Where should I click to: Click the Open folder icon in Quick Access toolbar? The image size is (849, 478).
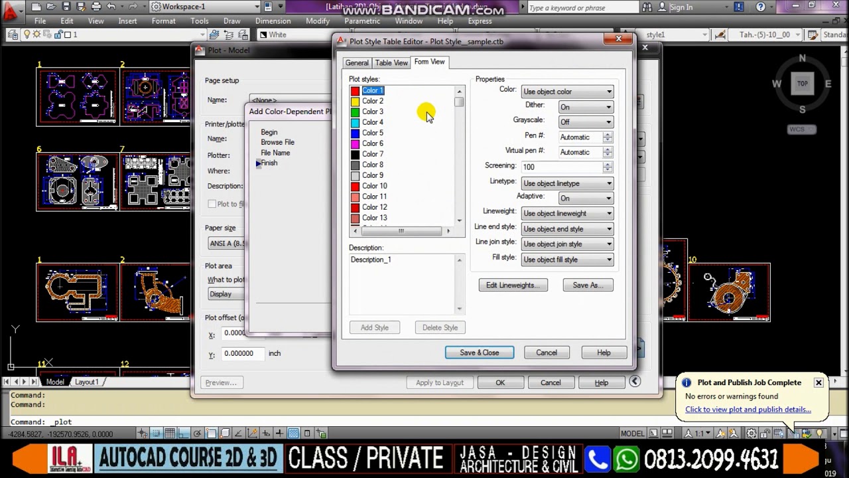coord(51,7)
